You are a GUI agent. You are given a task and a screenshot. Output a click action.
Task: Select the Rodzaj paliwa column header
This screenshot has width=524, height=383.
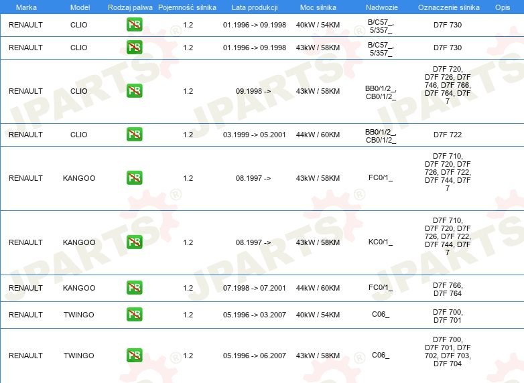(130, 7)
